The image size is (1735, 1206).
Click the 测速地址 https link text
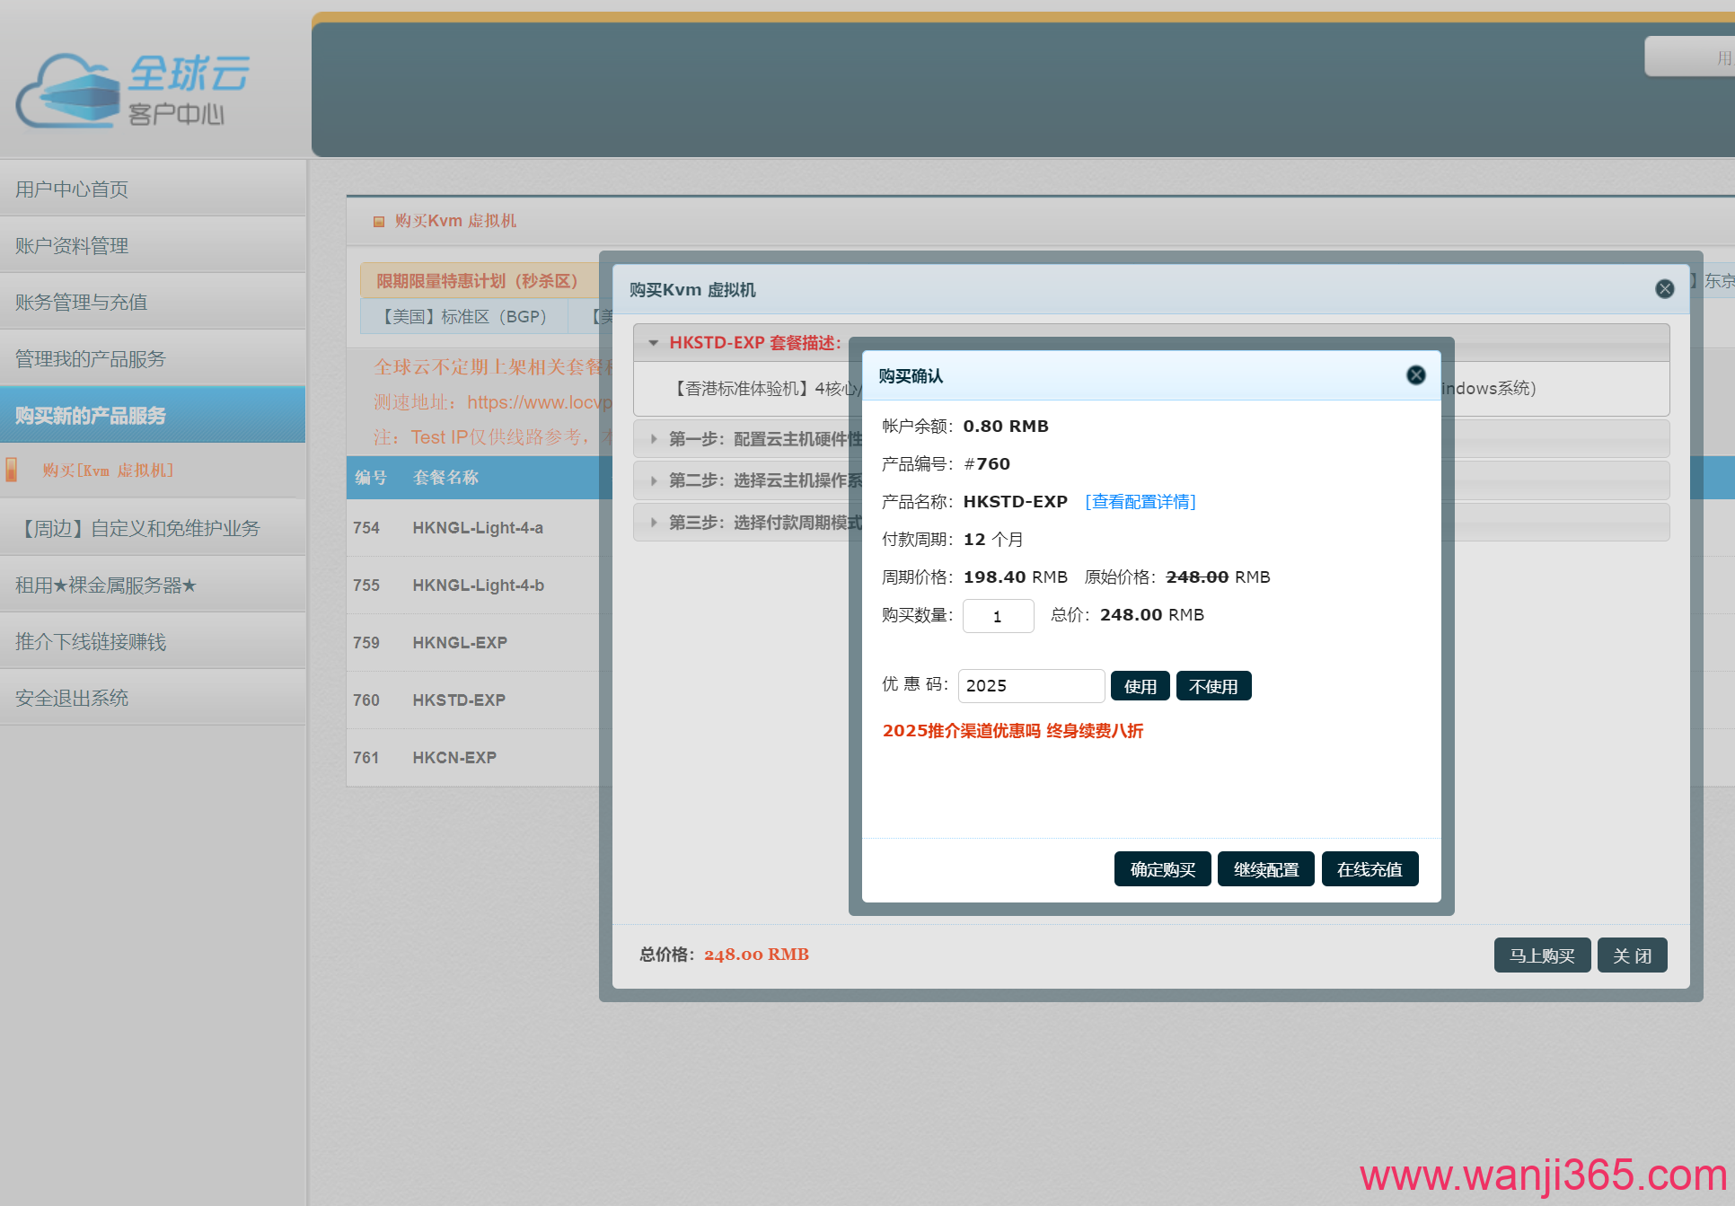pos(493,402)
